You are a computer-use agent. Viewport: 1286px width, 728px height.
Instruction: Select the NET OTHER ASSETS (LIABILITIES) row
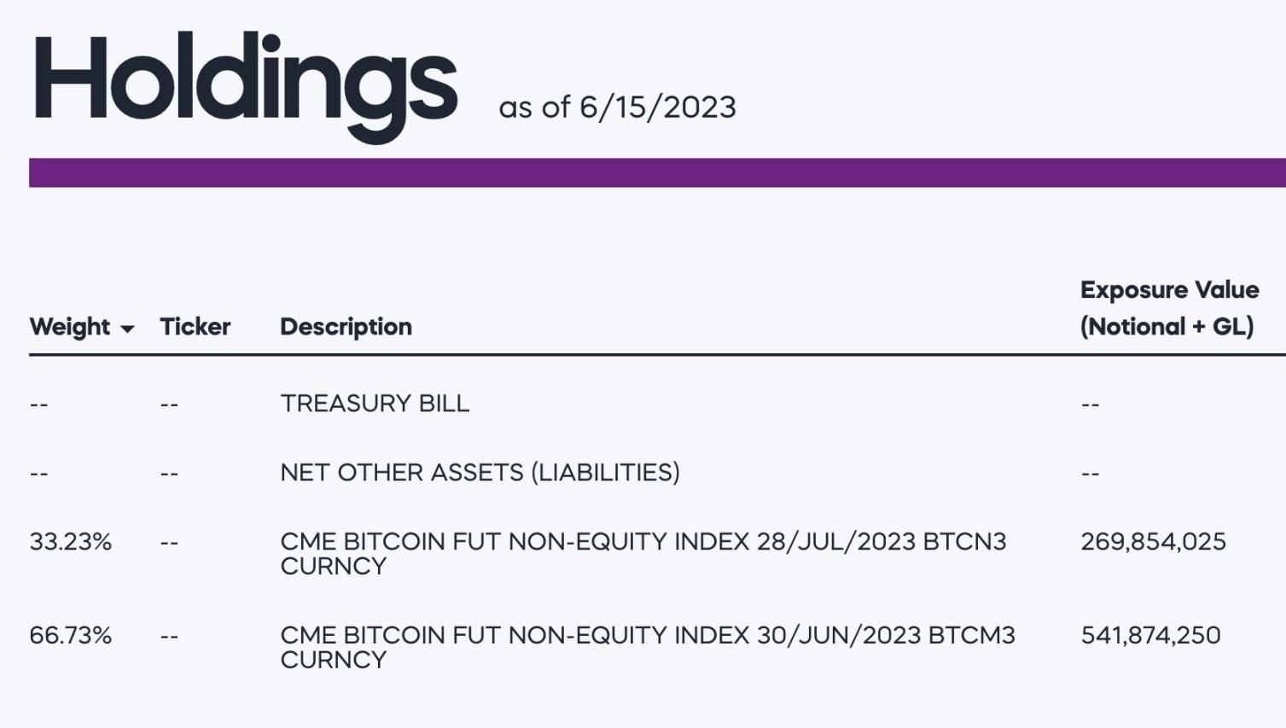coord(480,473)
